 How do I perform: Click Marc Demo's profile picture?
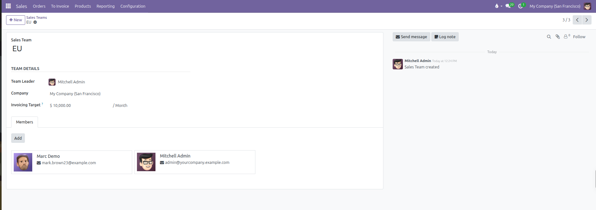tap(23, 162)
